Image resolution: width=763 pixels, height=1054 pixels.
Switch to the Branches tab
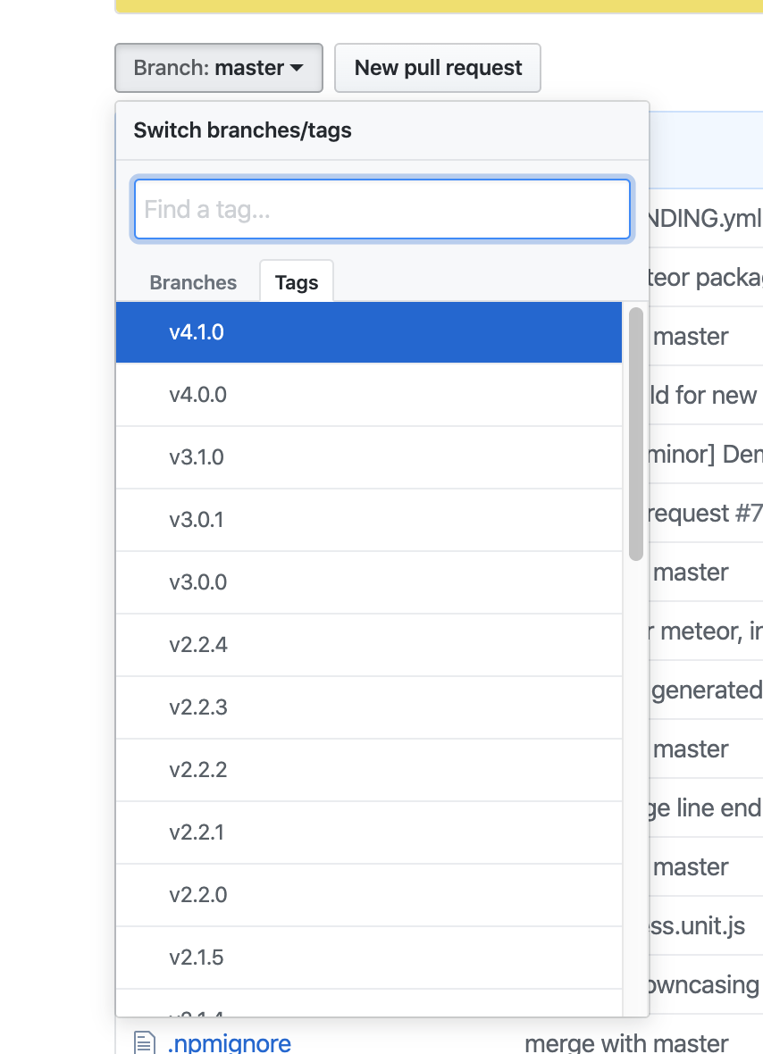pyautogui.click(x=193, y=282)
